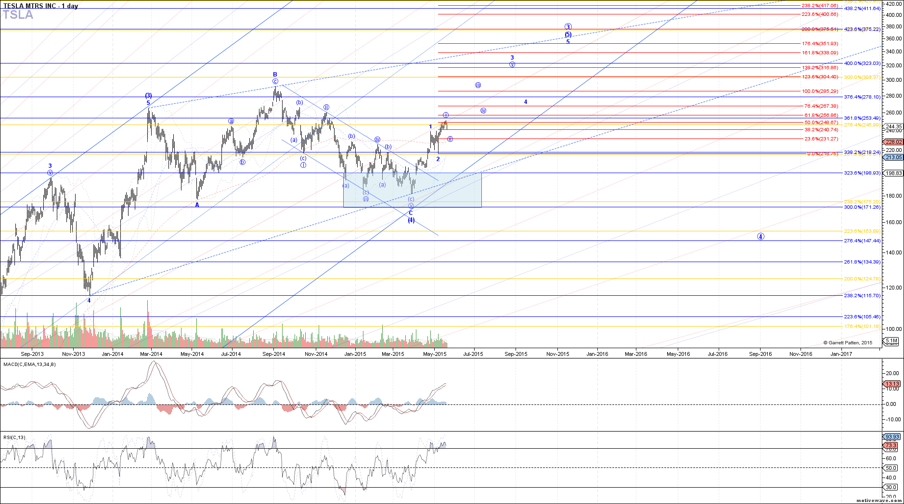This screenshot has width=904, height=504.
Task: Click the Sep-2013 date axis label
Action: 32,354
